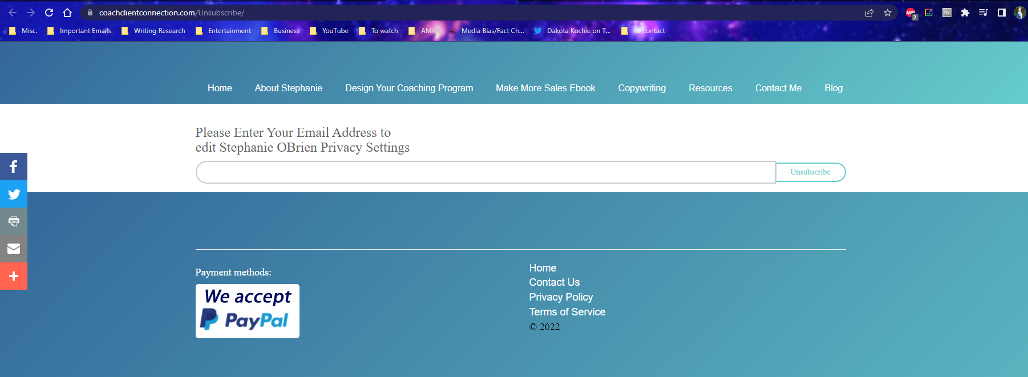Open the image capture extension icon
This screenshot has width=1028, height=377.
pyautogui.click(x=929, y=13)
